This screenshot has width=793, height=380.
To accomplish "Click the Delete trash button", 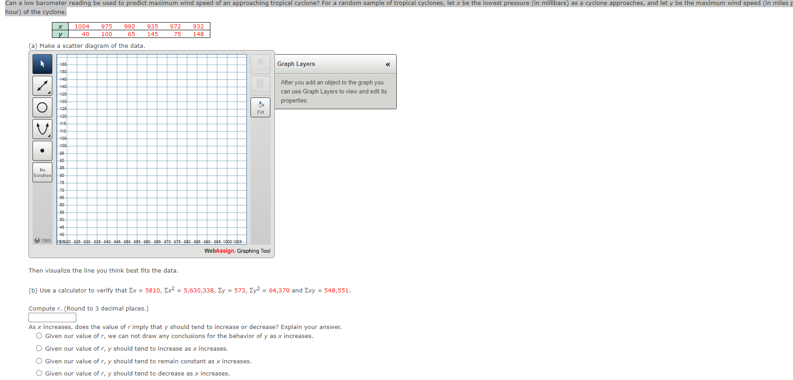I will pos(260,86).
